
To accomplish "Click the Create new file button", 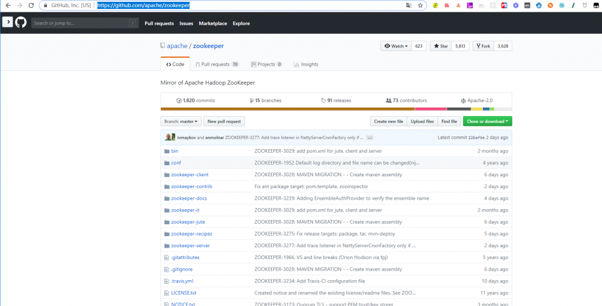I will click(388, 121).
